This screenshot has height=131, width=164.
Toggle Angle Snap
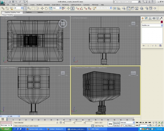81,8
